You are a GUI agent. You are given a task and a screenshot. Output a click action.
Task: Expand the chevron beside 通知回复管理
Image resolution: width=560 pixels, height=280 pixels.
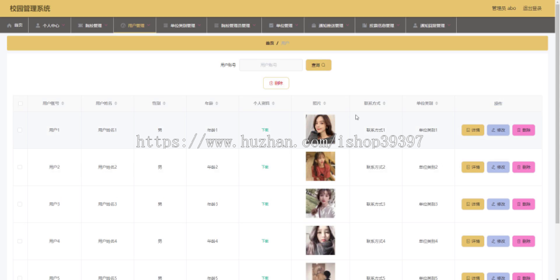pos(449,26)
